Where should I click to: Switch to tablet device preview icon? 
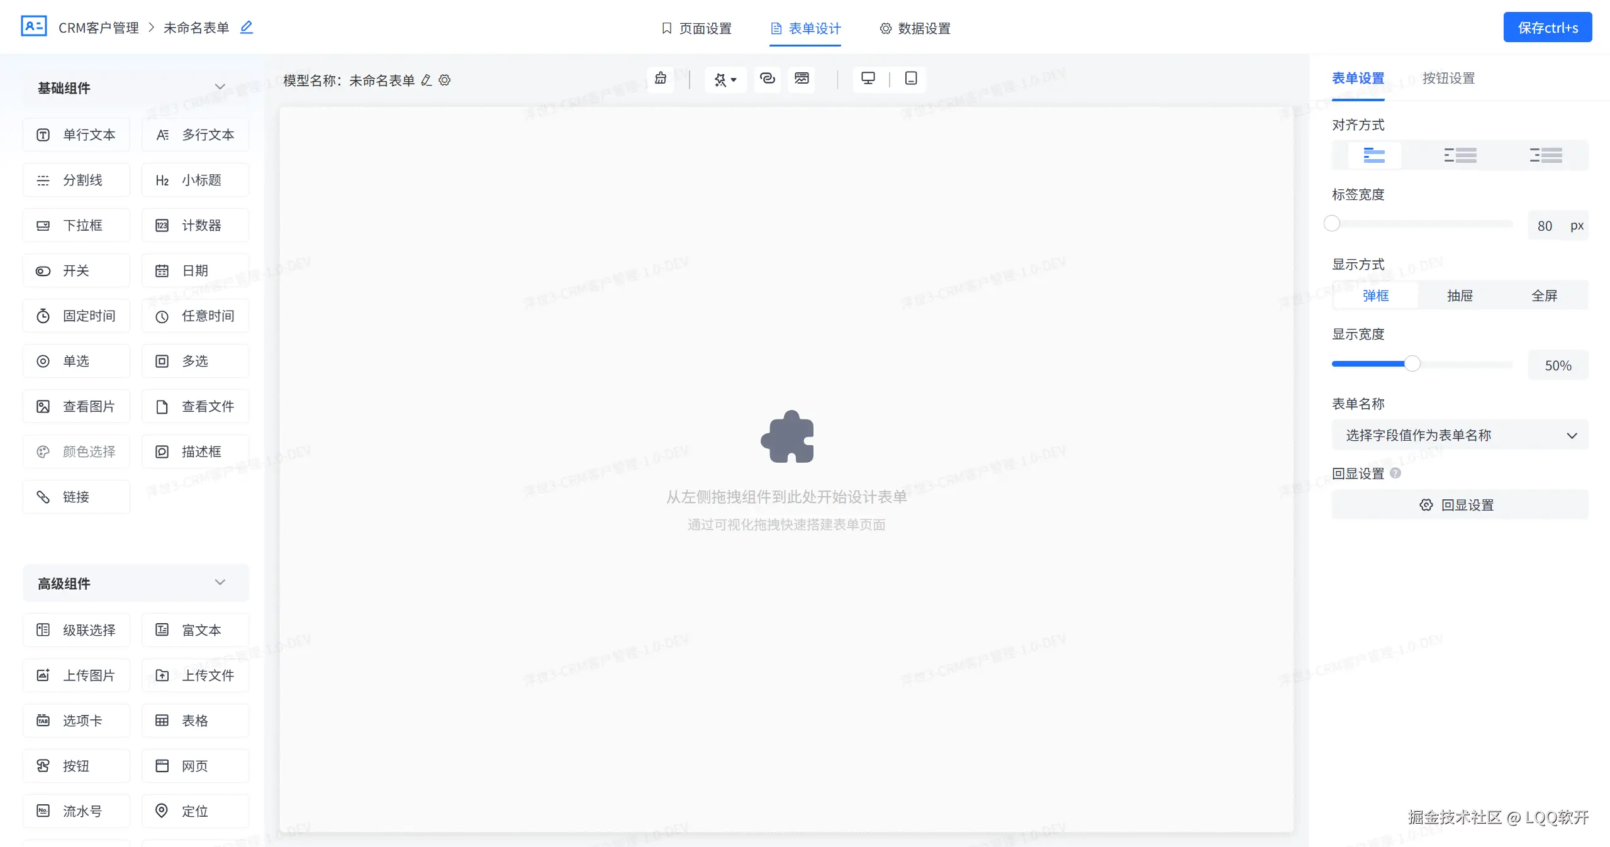pyautogui.click(x=910, y=79)
